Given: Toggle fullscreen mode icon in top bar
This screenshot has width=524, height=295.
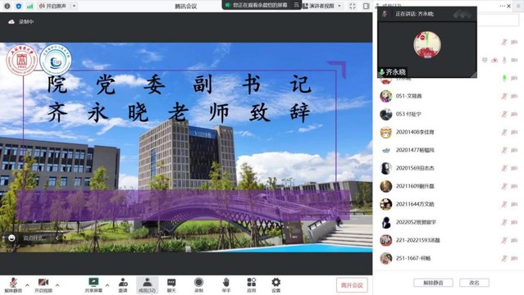Looking at the screenshot, I should tap(353, 6).
